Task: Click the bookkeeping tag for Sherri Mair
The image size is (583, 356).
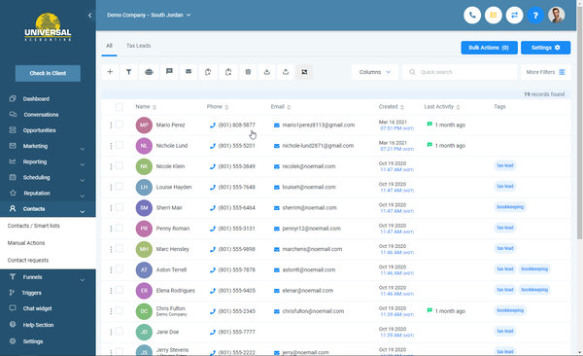Action: tap(510, 206)
